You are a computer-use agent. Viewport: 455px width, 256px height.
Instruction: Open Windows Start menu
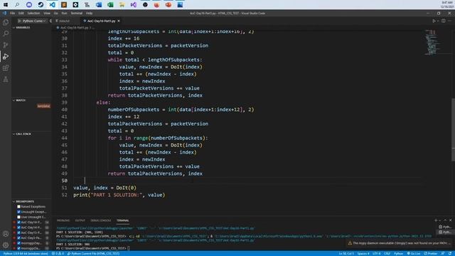(6, 5)
